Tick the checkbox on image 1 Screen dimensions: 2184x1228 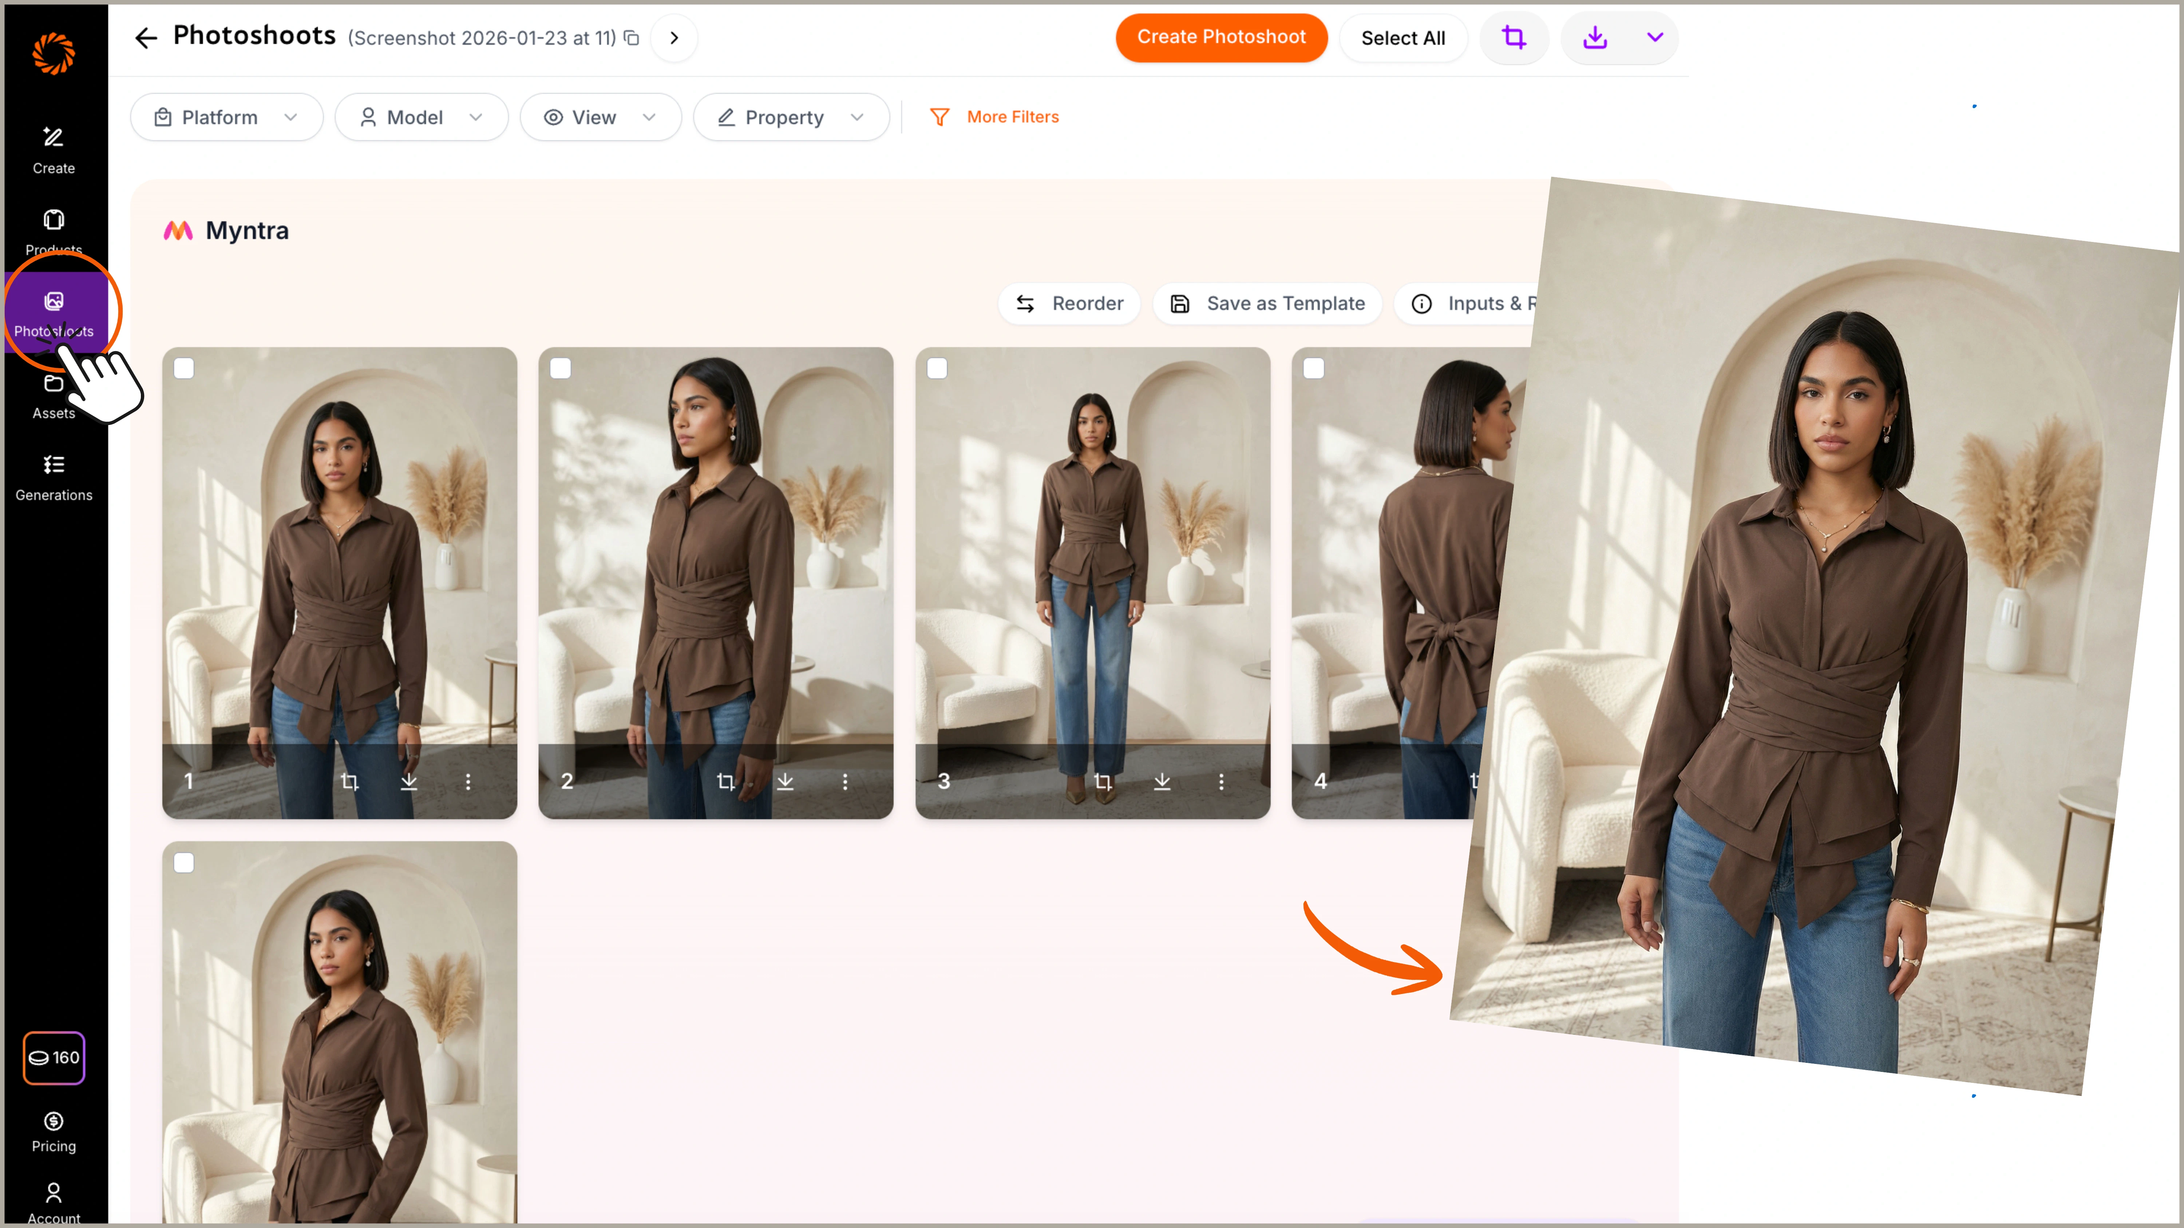184,369
